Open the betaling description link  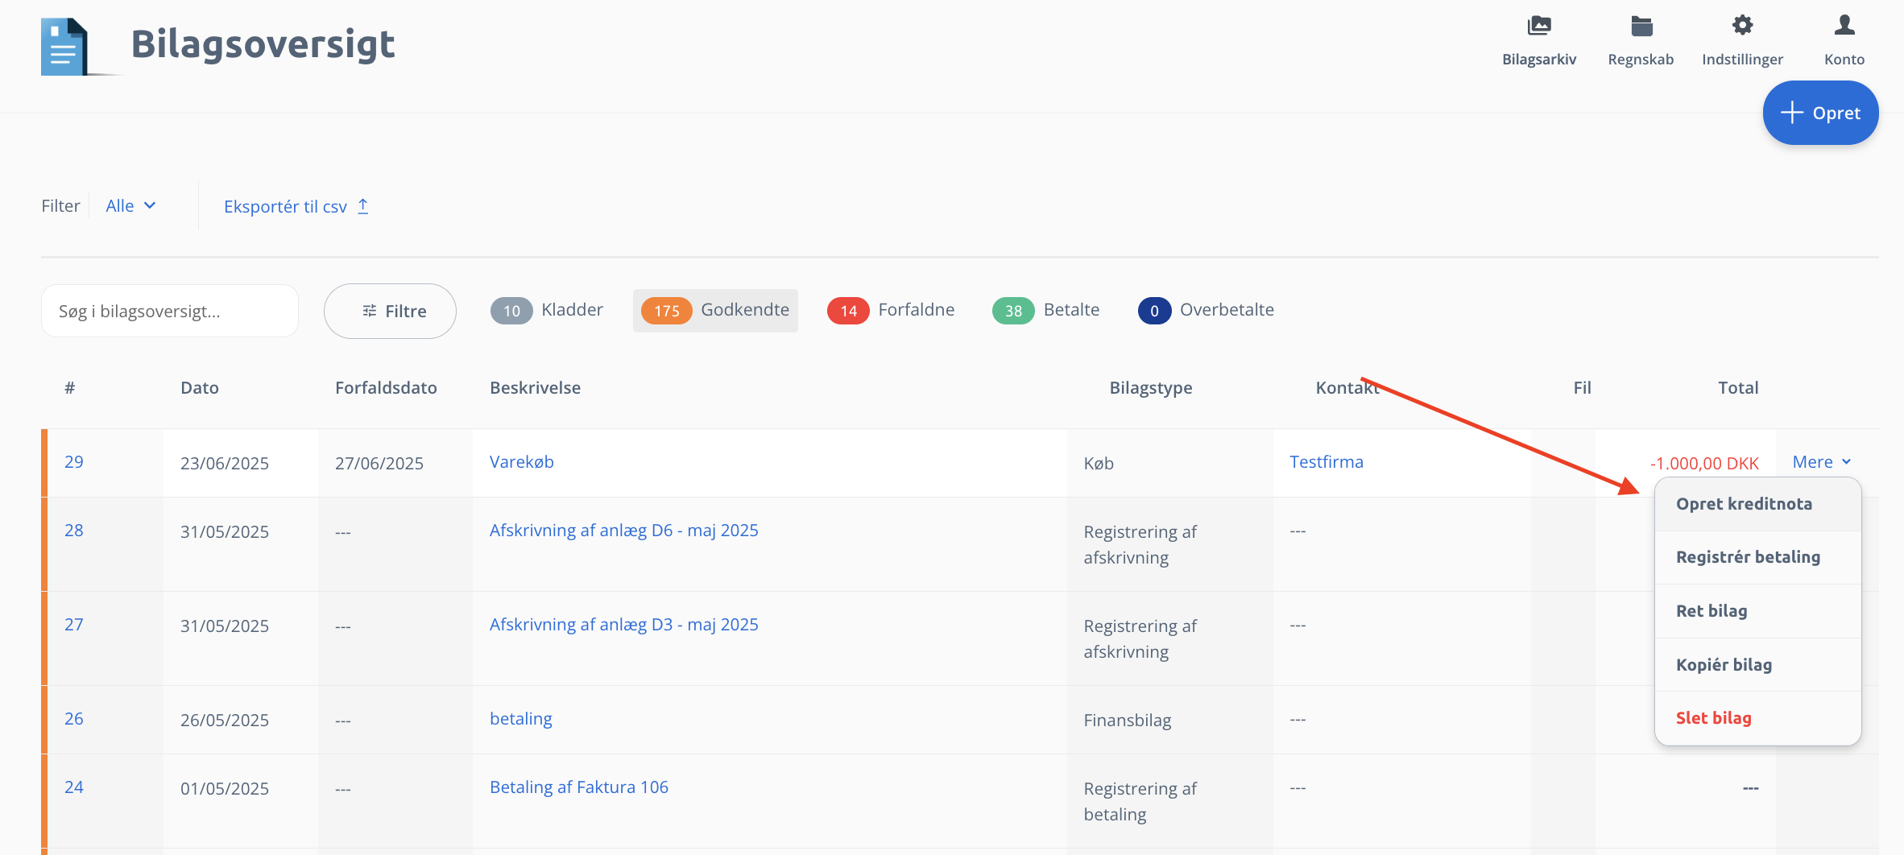tap(521, 719)
